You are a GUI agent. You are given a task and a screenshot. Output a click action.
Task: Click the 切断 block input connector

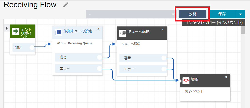point(180,81)
